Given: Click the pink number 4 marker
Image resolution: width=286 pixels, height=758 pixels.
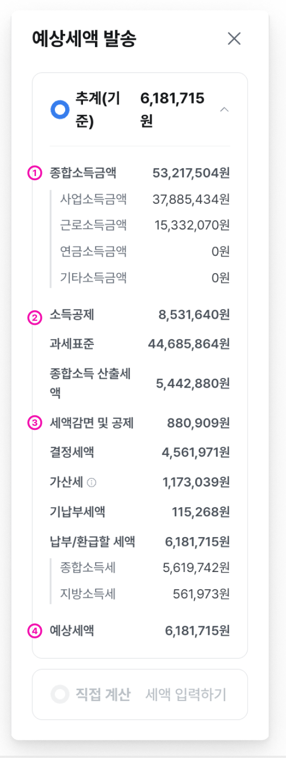Looking at the screenshot, I should pyautogui.click(x=35, y=632).
